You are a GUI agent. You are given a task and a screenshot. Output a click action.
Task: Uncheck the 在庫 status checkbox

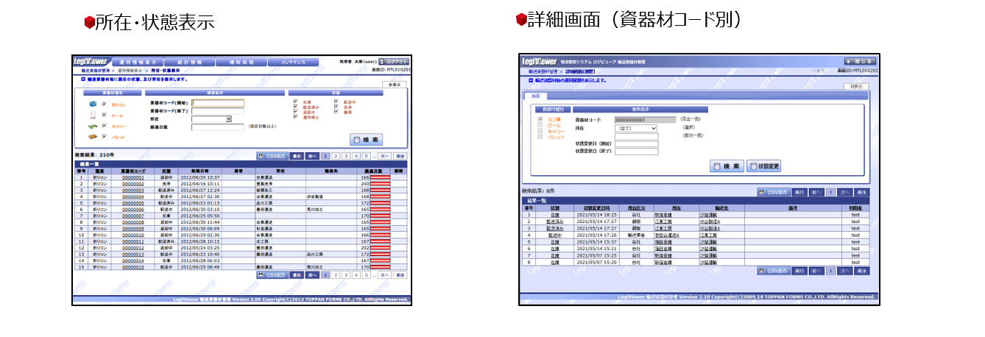click(295, 102)
